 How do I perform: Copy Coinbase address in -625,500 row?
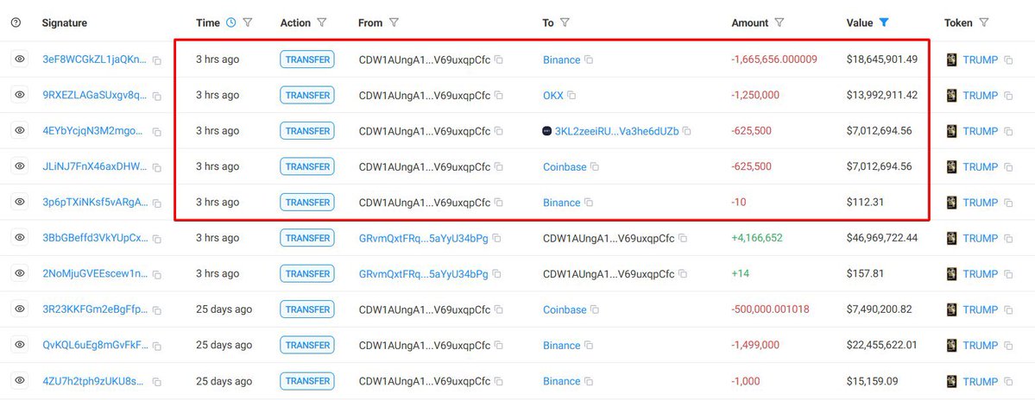click(595, 166)
